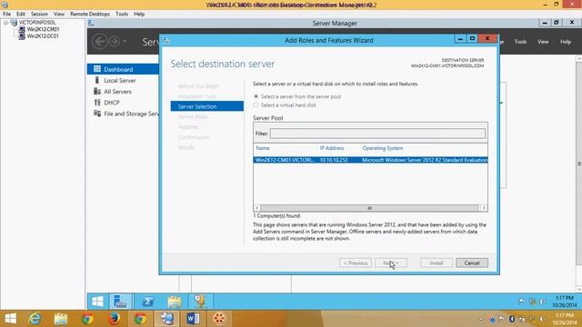Click the Install button in wizard
This screenshot has width=582, height=327.
click(x=436, y=263)
